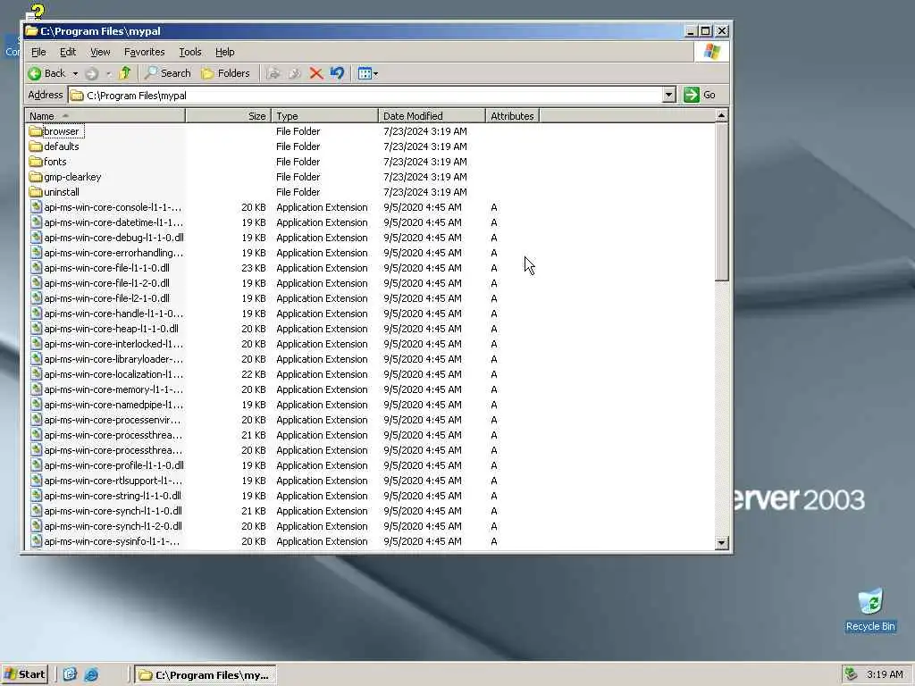Click the Show Desktop Quick Launch icon

[70, 674]
